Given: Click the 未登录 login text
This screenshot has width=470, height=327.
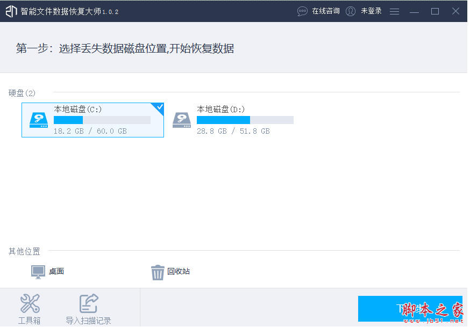Looking at the screenshot, I should click(372, 11).
